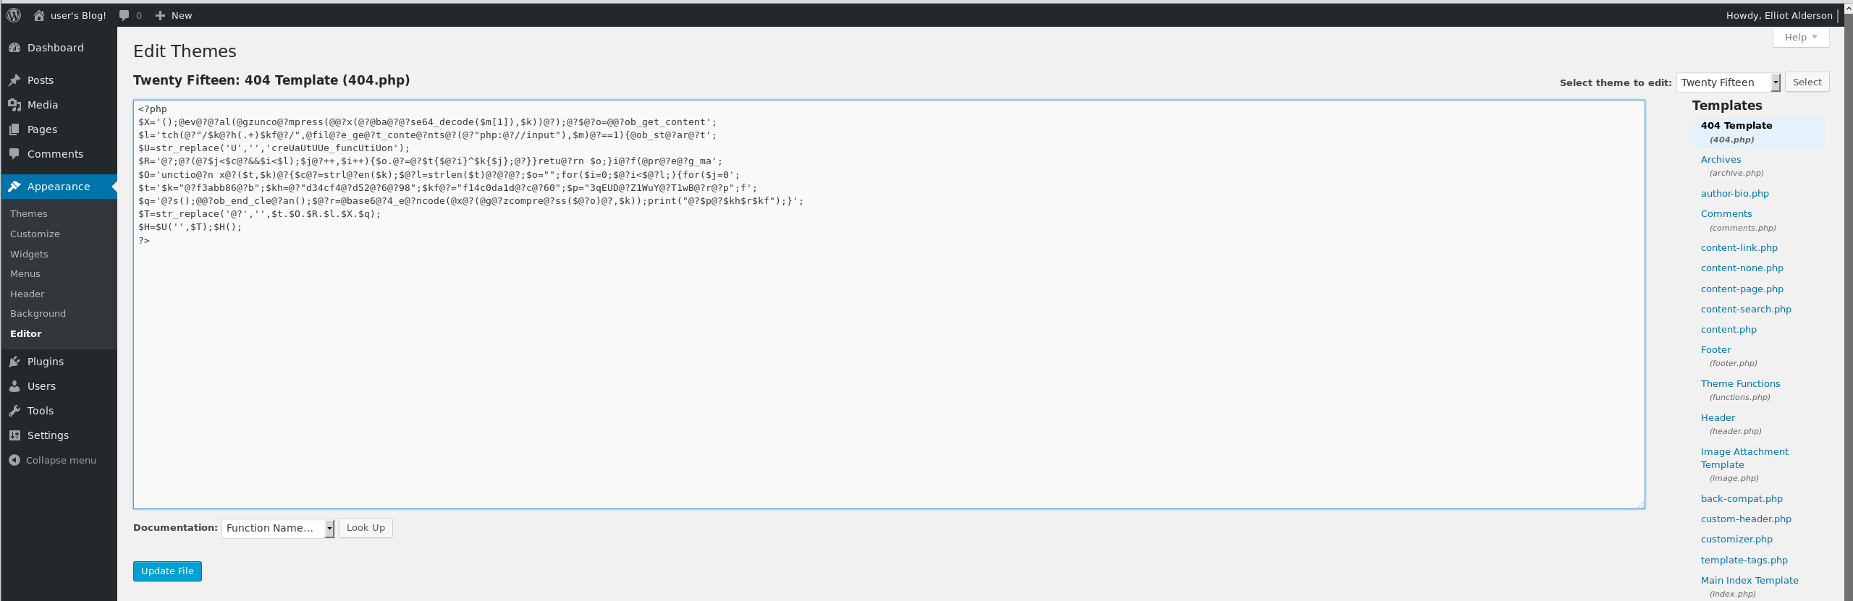This screenshot has width=1853, height=601.
Task: Open Themes submenu item
Action: [29, 214]
